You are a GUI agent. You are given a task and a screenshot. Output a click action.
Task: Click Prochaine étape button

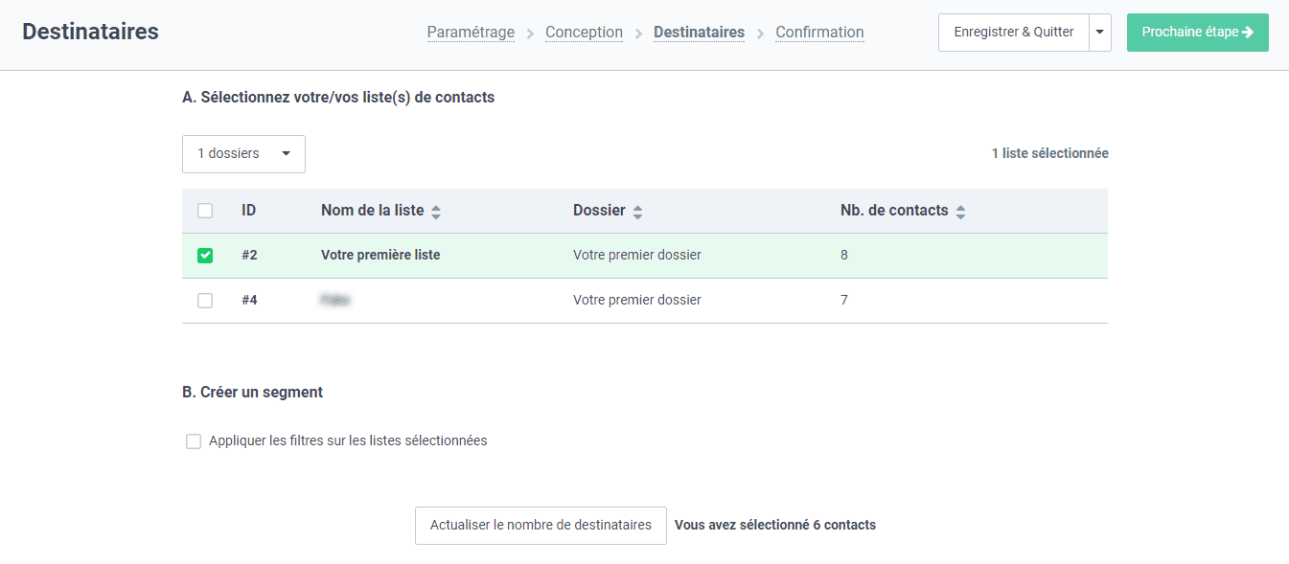(x=1198, y=33)
